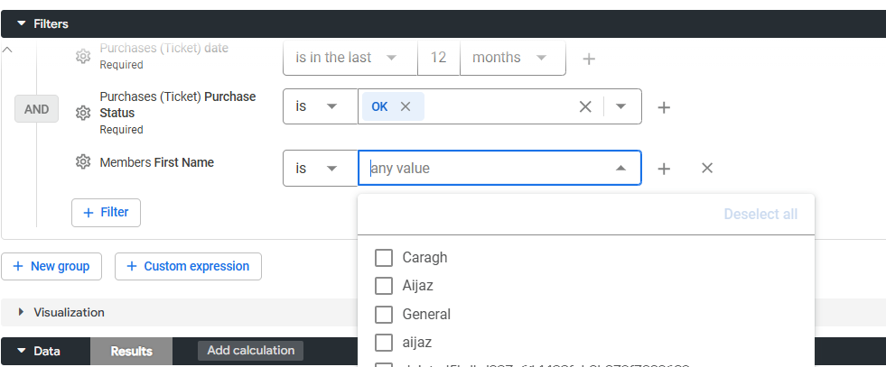This screenshot has height=367, width=886.
Task: Tick the capitalized Aijaz checkbox
Action: [x=384, y=286]
